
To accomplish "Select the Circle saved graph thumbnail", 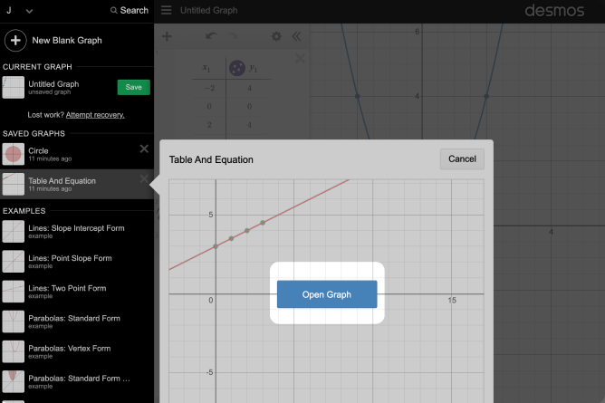I will pyautogui.click(x=14, y=154).
